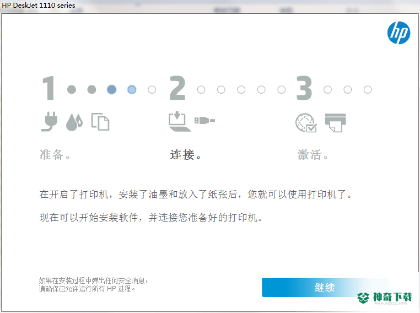Click the 连接。 step label

[185, 155]
